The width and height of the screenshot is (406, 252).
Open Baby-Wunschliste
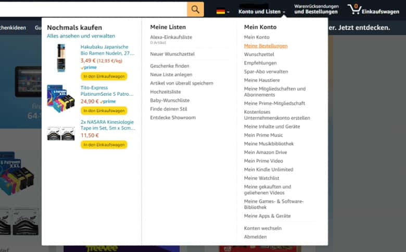coord(170,100)
